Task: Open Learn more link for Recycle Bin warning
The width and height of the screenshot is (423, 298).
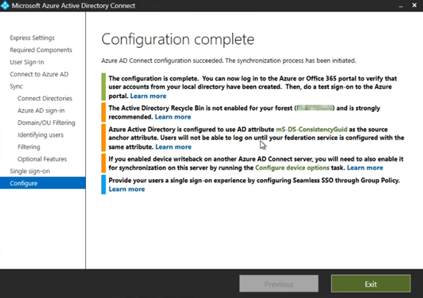Action: pos(173,117)
